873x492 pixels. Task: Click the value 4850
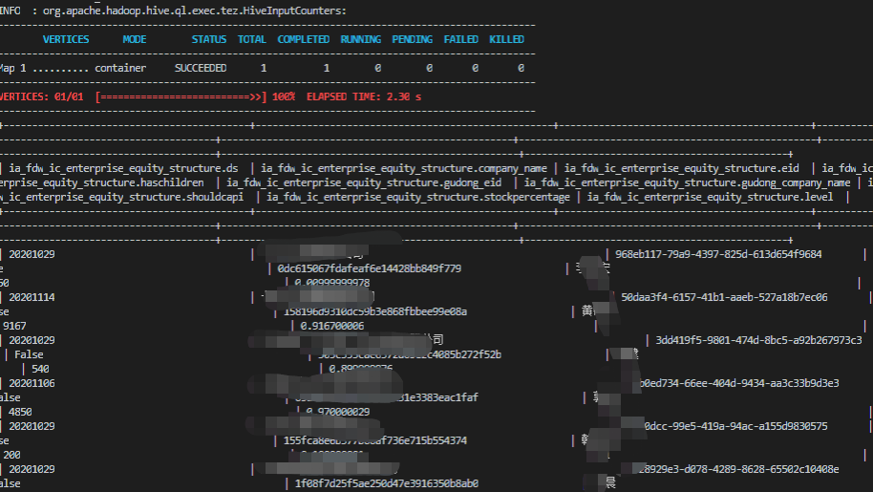pyautogui.click(x=20, y=413)
